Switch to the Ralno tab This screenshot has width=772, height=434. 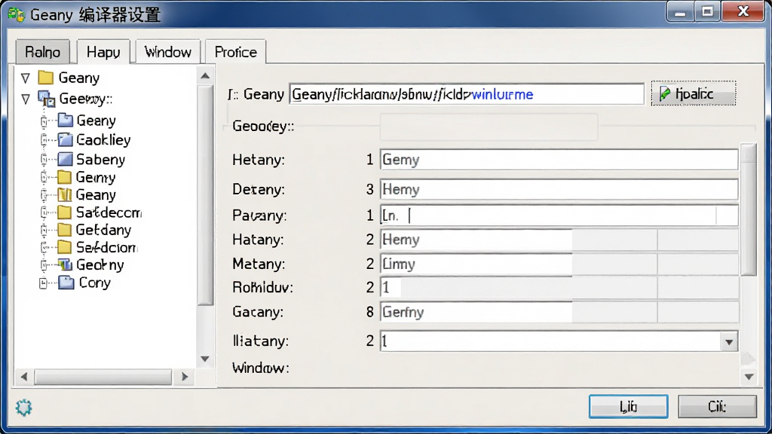(x=43, y=52)
